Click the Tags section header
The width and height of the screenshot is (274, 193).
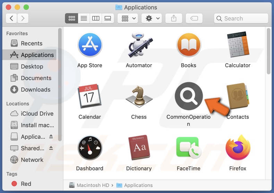[x=12, y=174]
